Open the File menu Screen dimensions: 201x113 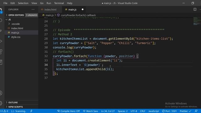(5, 3)
